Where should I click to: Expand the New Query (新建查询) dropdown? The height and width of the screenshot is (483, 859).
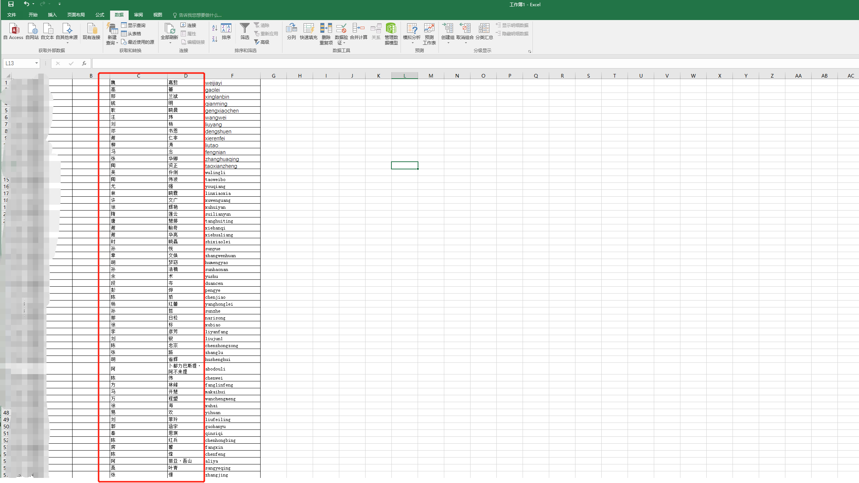(x=117, y=43)
